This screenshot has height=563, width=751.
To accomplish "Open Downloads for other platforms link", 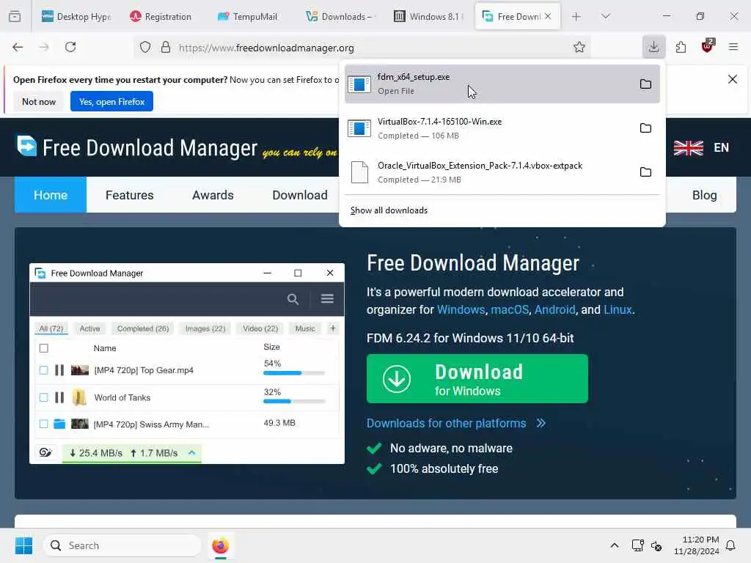I will click(455, 423).
